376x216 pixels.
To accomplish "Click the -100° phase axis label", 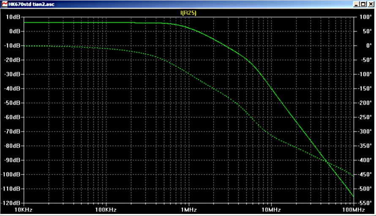I will [365, 74].
